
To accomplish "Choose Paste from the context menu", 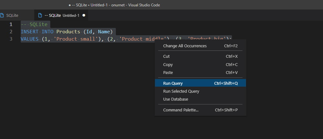I will (200, 72).
